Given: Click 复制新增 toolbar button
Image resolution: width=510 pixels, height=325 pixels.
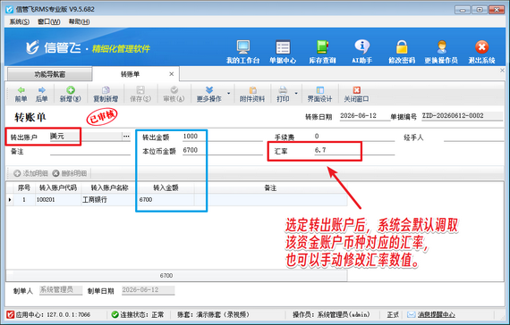Looking at the screenshot, I should (106, 94).
